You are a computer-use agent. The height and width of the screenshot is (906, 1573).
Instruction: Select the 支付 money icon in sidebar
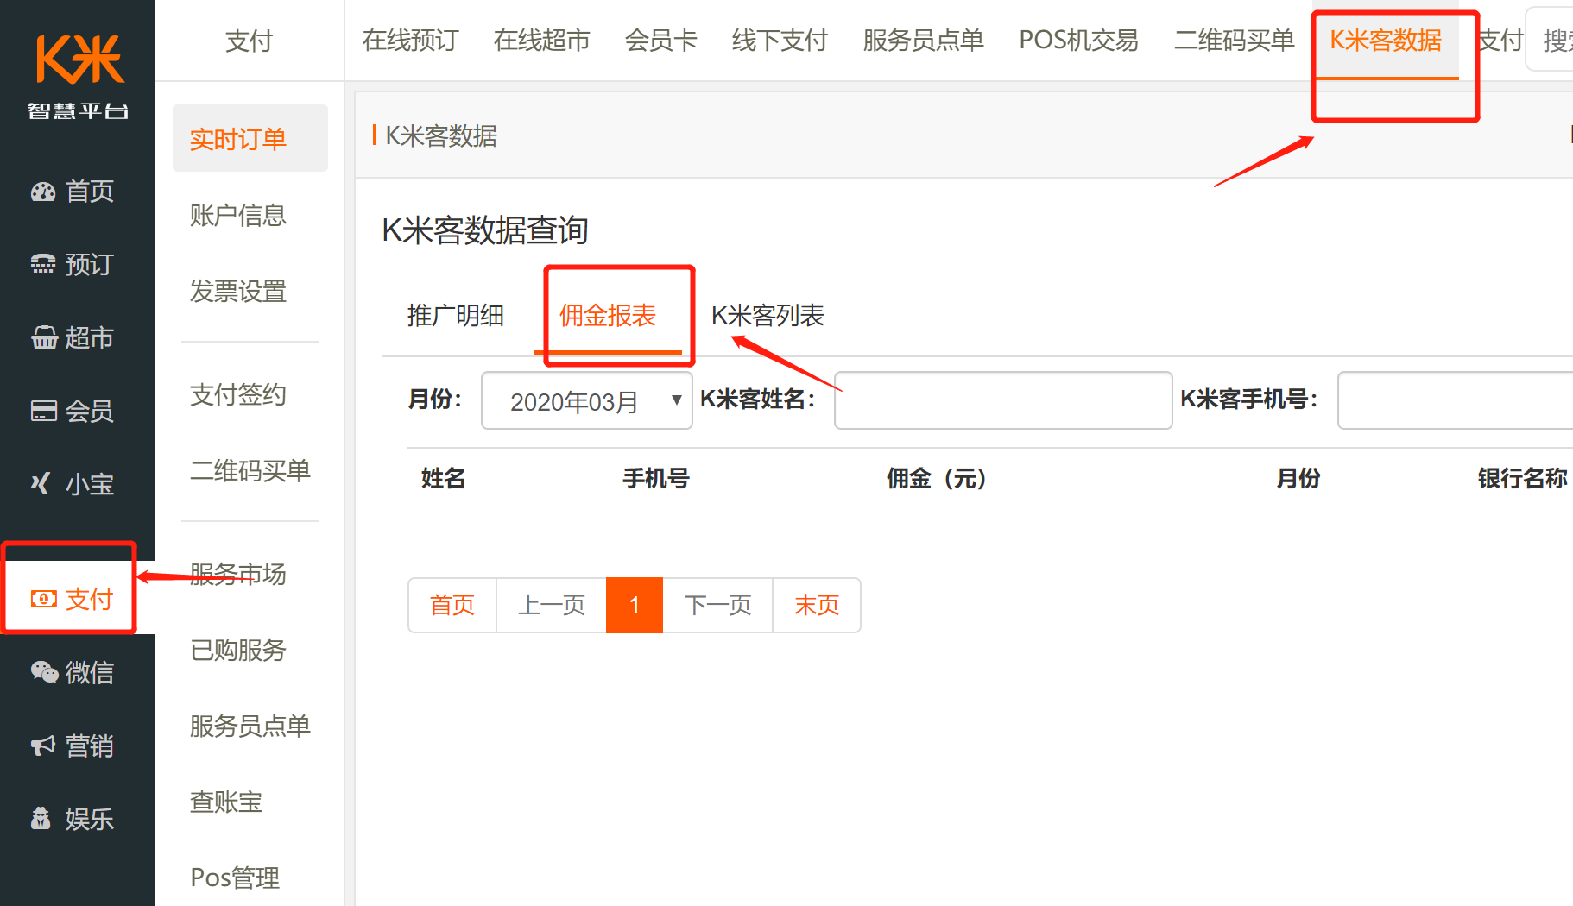(x=43, y=599)
